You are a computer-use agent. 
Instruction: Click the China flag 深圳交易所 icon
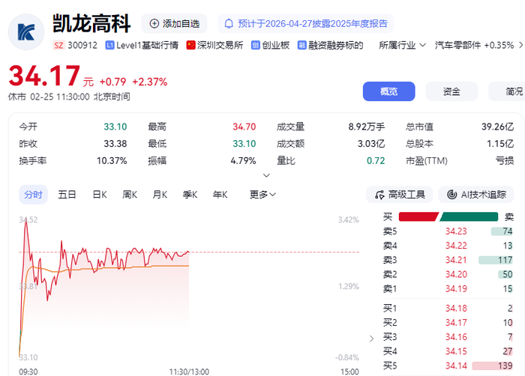(x=190, y=45)
